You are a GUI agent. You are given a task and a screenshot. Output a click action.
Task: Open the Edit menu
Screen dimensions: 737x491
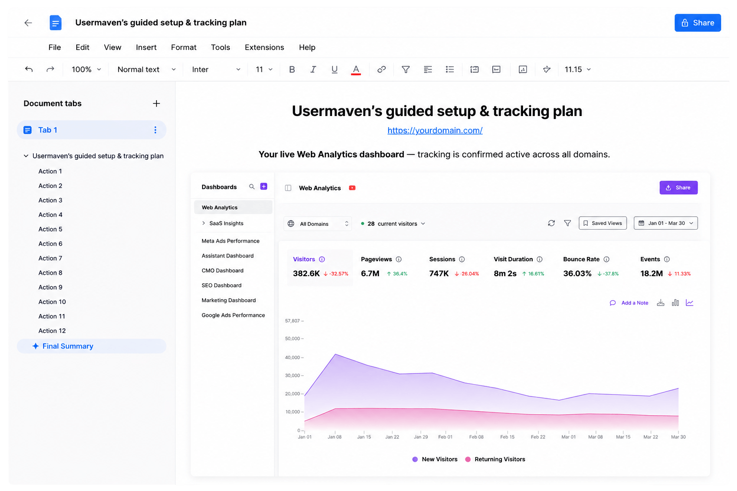pyautogui.click(x=83, y=47)
